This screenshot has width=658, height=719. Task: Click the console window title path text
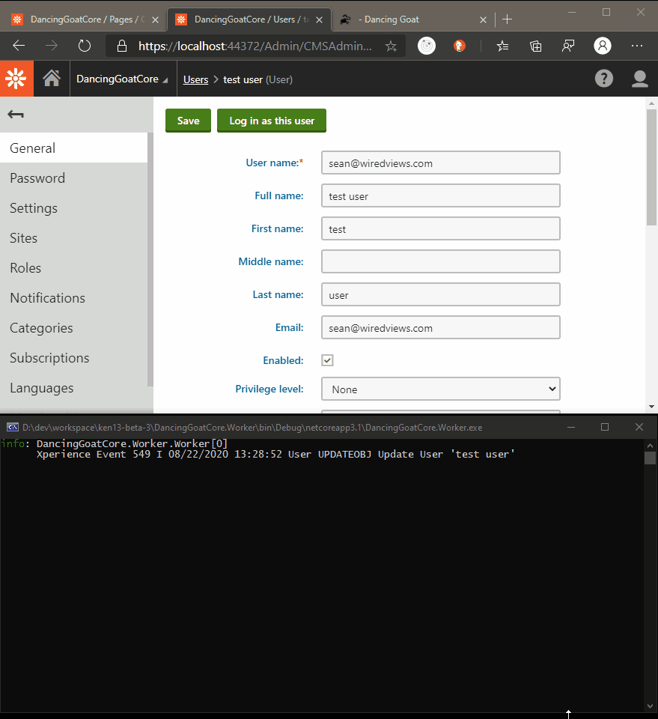pyautogui.click(x=252, y=428)
